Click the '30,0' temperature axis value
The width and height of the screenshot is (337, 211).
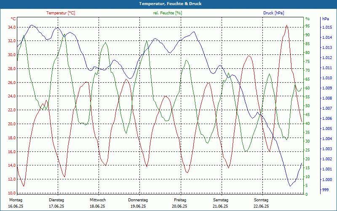[12, 55]
